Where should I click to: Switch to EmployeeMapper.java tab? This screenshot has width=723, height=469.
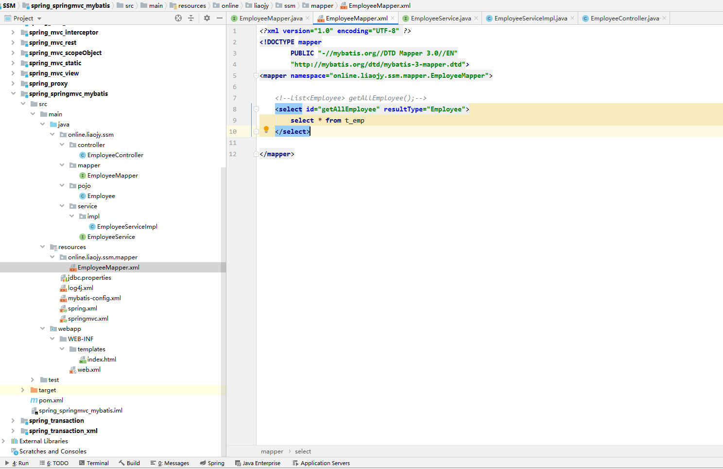(271, 18)
